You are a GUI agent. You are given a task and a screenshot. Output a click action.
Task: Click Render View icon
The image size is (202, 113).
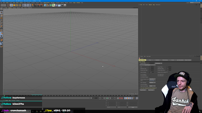(x=36, y=5)
